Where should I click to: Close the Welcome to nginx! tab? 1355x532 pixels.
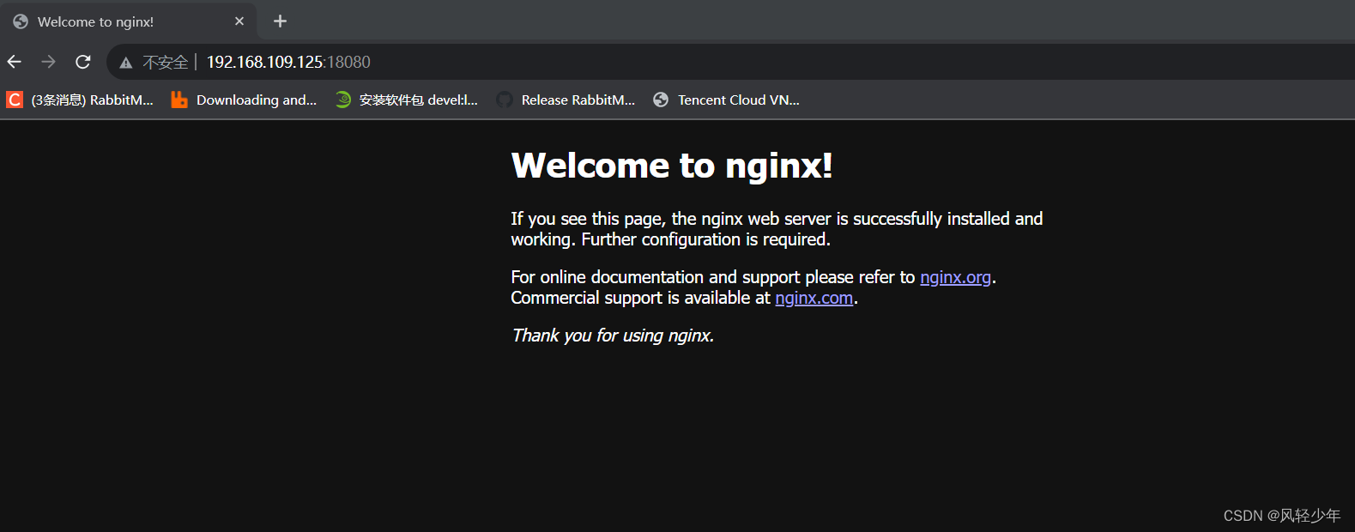239,21
